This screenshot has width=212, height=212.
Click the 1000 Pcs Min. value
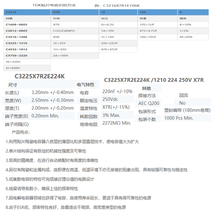point(179,118)
